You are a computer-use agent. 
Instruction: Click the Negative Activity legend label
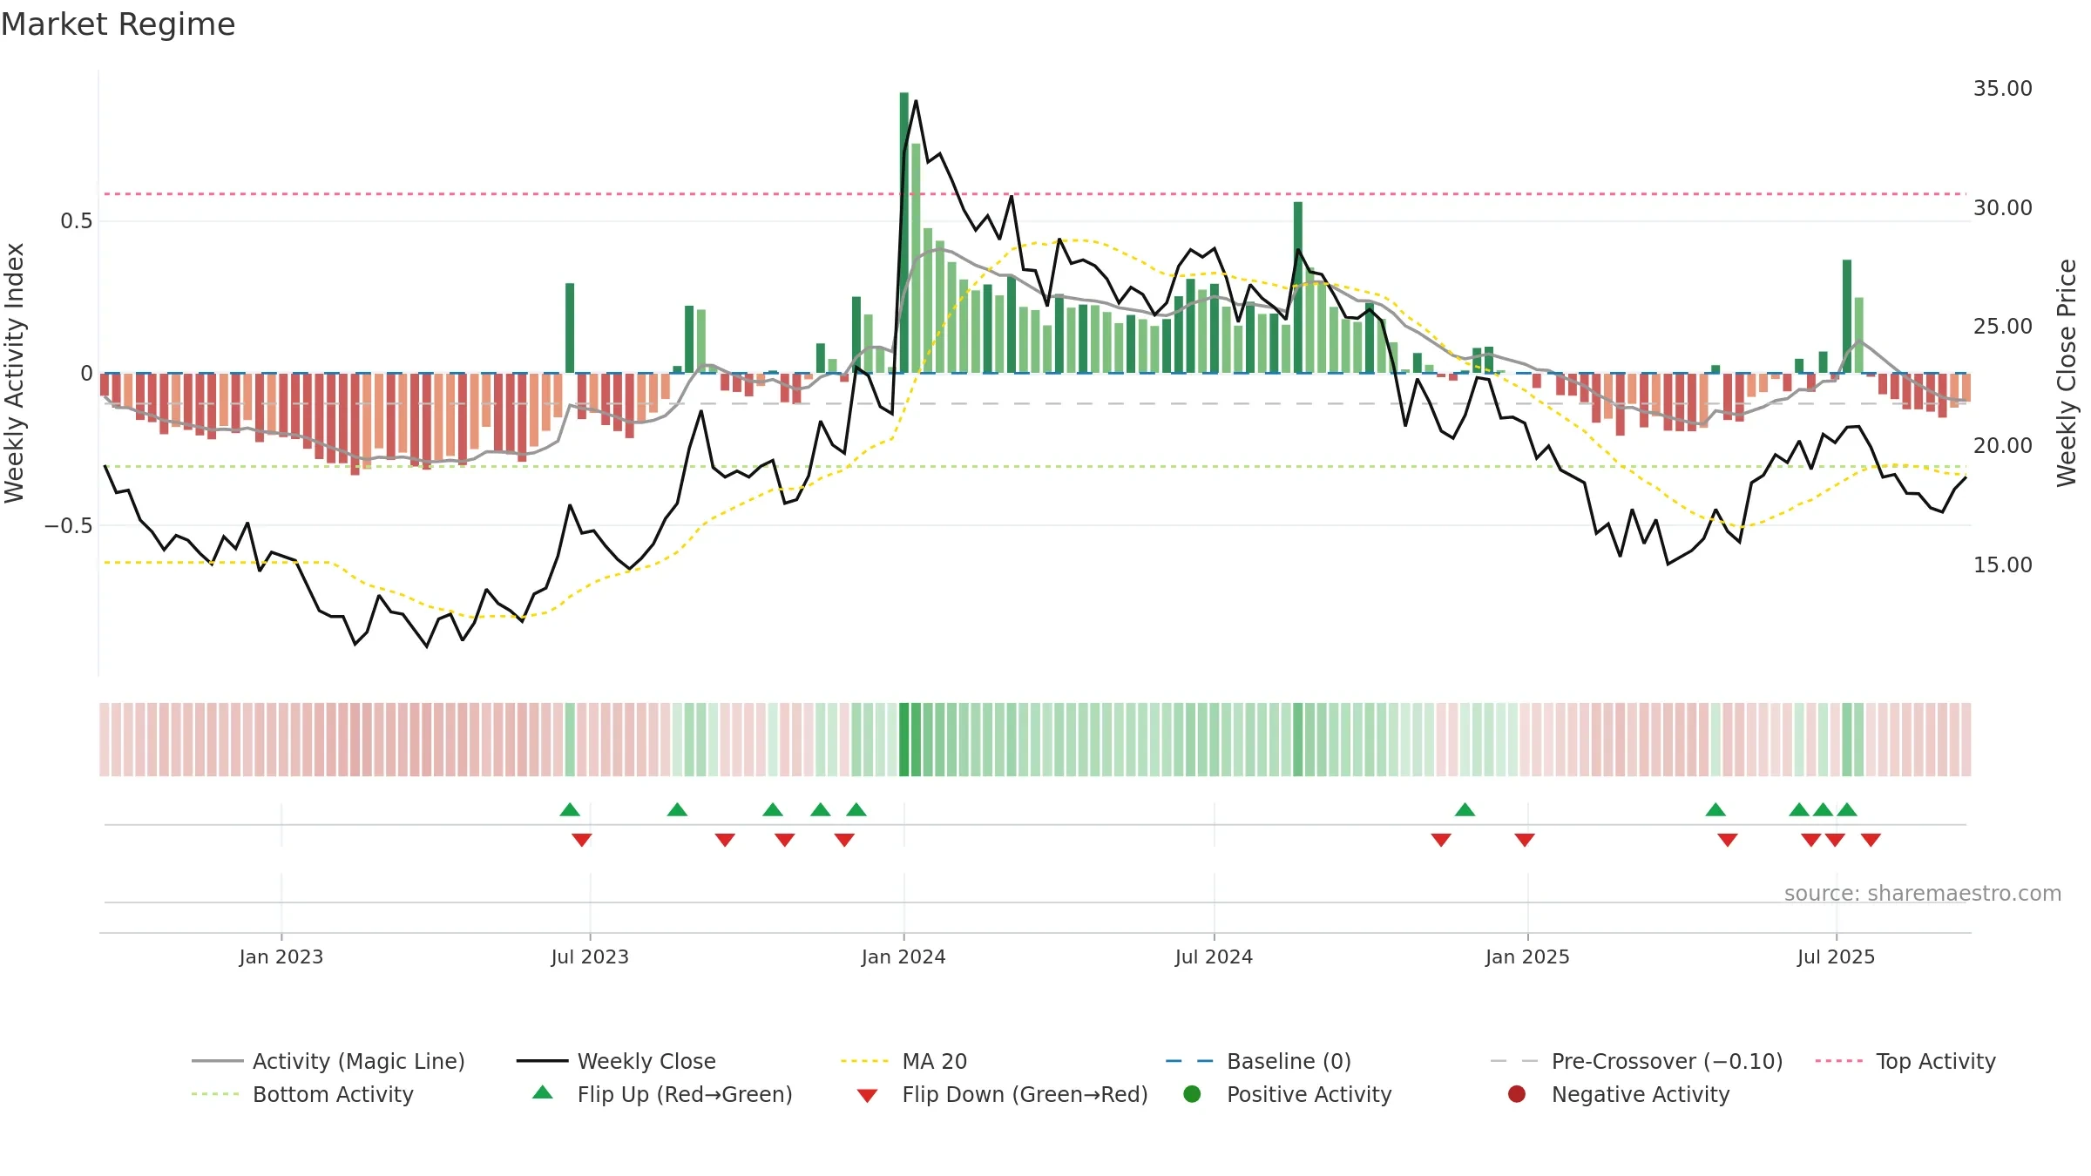point(1641,1094)
